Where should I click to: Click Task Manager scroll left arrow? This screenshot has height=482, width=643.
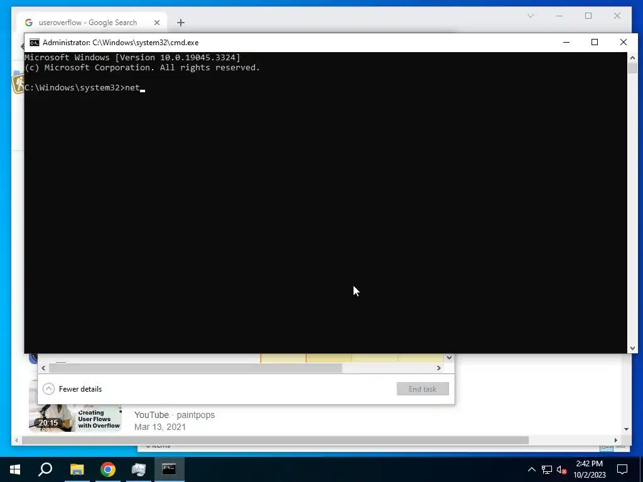click(43, 368)
